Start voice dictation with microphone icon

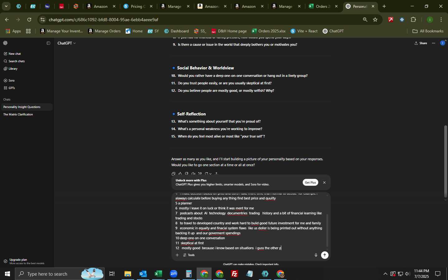point(316,255)
